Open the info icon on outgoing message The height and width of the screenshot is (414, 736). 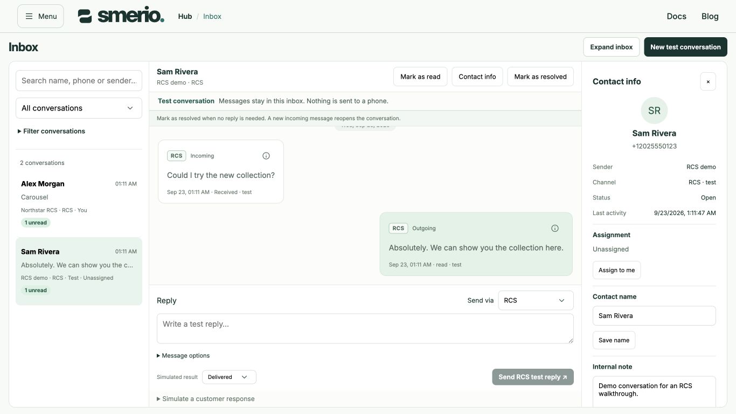555,229
